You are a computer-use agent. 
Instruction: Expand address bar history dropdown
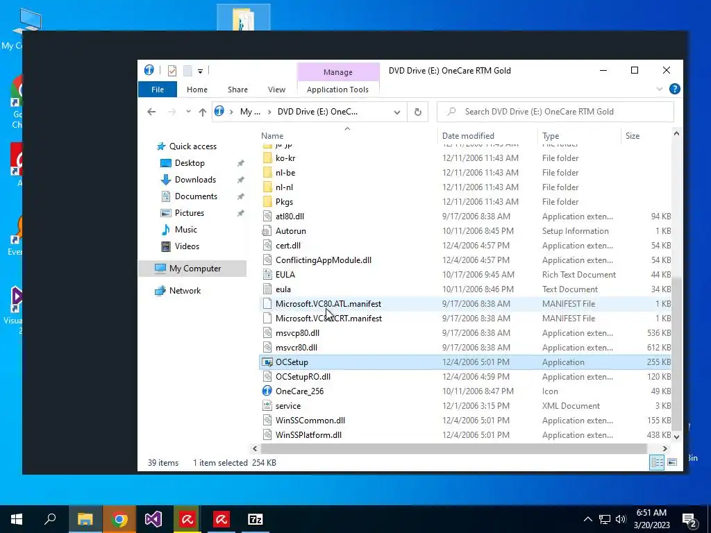pyautogui.click(x=397, y=112)
